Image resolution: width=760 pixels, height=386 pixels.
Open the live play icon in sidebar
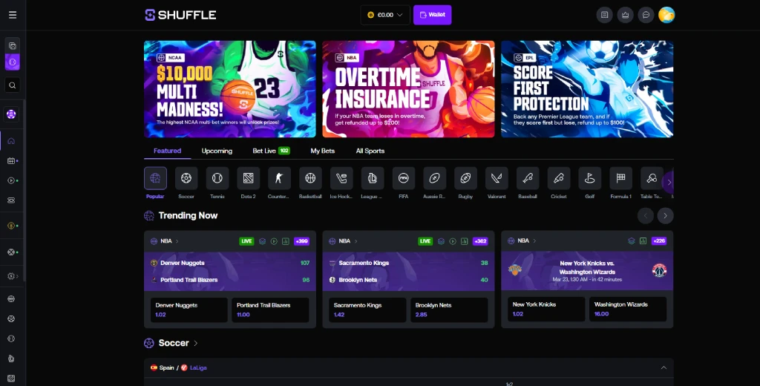(12, 180)
